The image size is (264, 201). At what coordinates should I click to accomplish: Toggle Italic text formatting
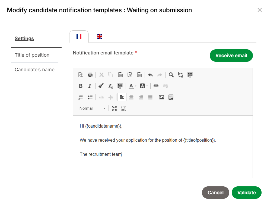tap(90, 86)
